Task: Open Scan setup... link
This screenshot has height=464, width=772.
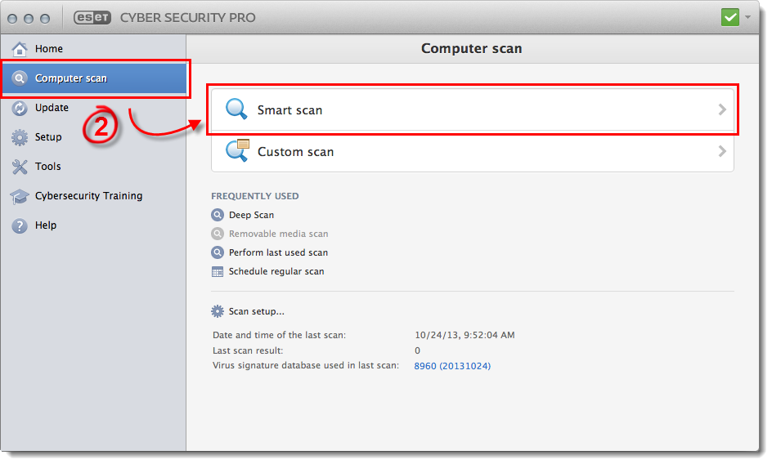Action: tap(257, 311)
